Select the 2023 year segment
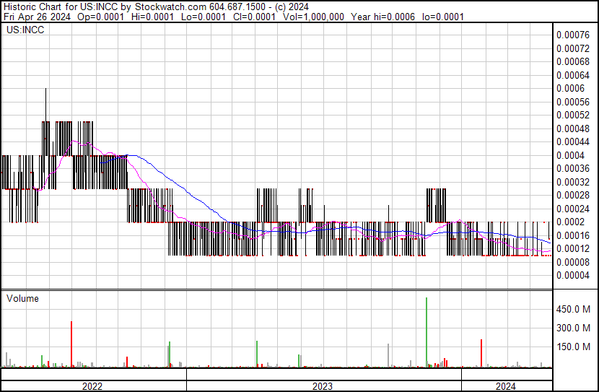The width and height of the screenshot is (599, 392). (323, 386)
